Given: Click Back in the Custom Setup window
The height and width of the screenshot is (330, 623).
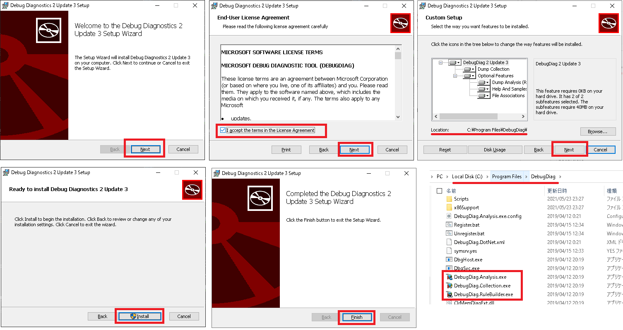Looking at the screenshot, I should (x=539, y=150).
